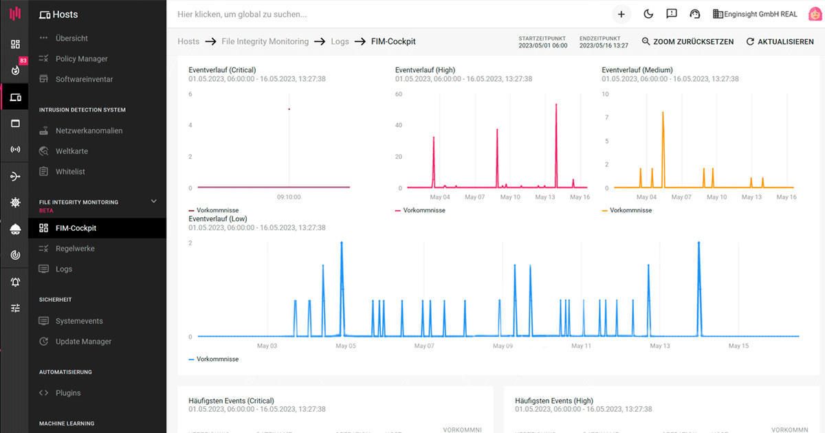Open the settings sliders icon in the left rail

tap(15, 308)
